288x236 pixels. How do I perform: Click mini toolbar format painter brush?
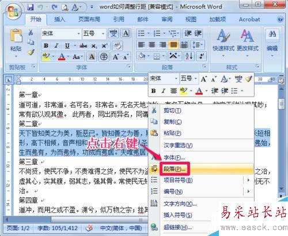pyautogui.click(x=249, y=79)
